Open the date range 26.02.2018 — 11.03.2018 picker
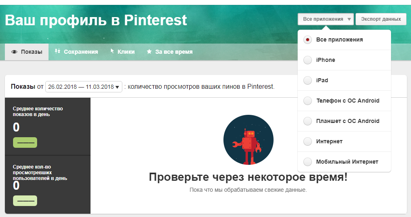The image size is (411, 217). 84,87
